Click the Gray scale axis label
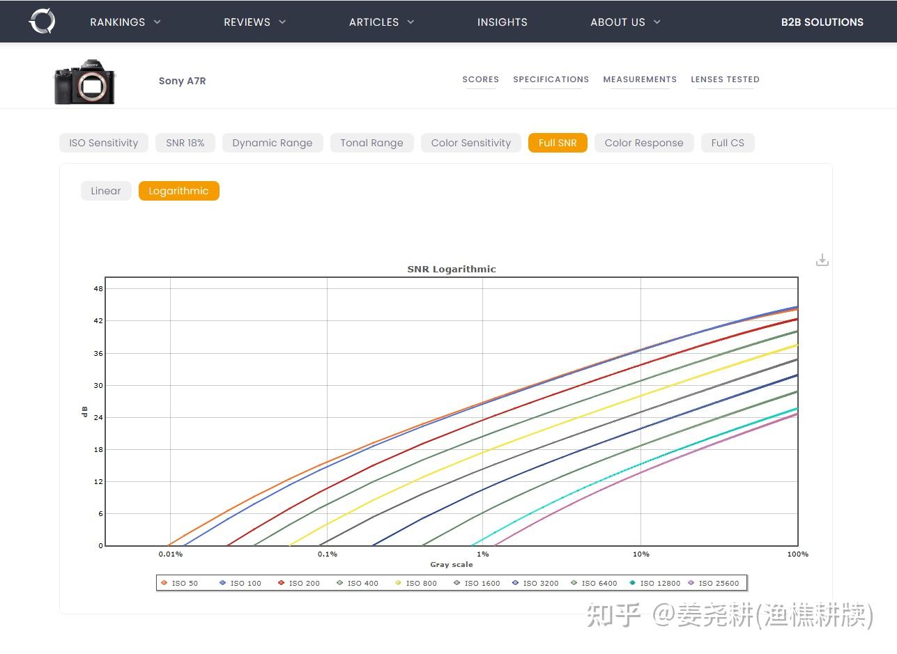This screenshot has width=897, height=654. point(452,564)
